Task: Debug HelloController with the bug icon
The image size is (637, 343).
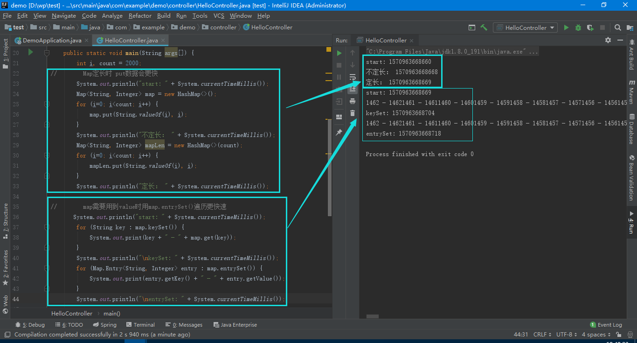Action: pyautogui.click(x=578, y=27)
